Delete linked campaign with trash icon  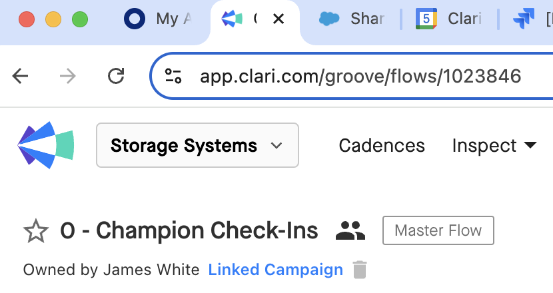point(360,270)
